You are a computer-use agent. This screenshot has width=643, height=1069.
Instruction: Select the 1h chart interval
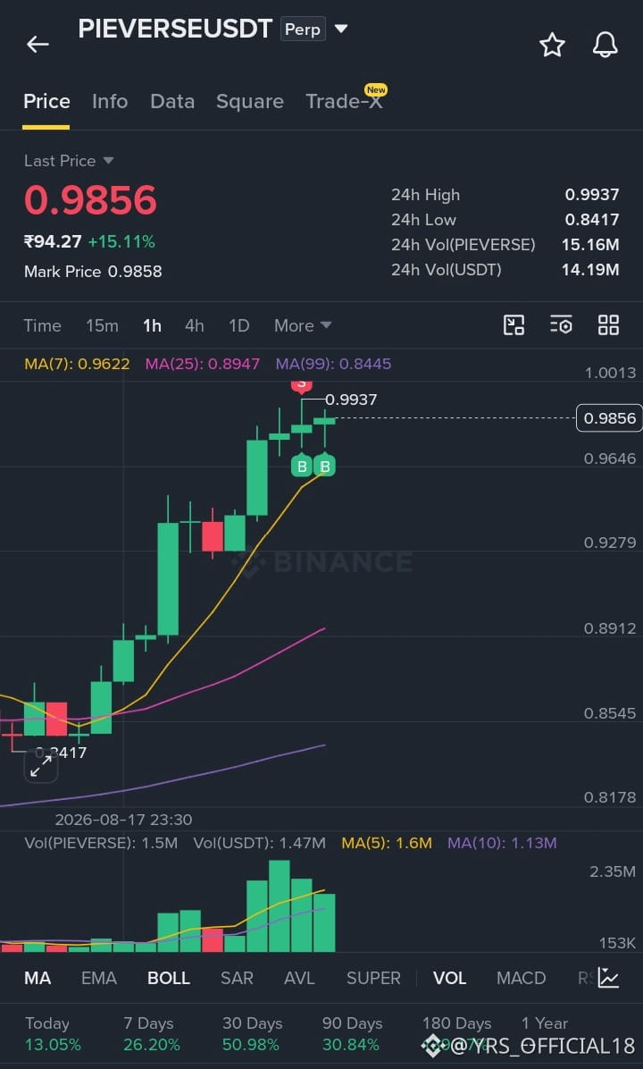click(x=152, y=326)
